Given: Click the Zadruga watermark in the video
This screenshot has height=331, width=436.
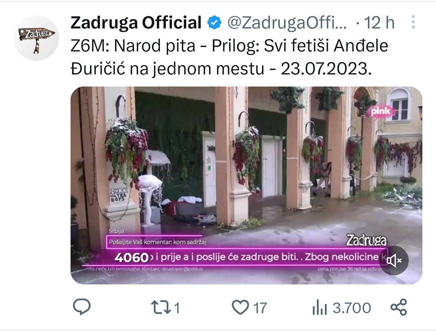Looking at the screenshot, I should [x=367, y=240].
